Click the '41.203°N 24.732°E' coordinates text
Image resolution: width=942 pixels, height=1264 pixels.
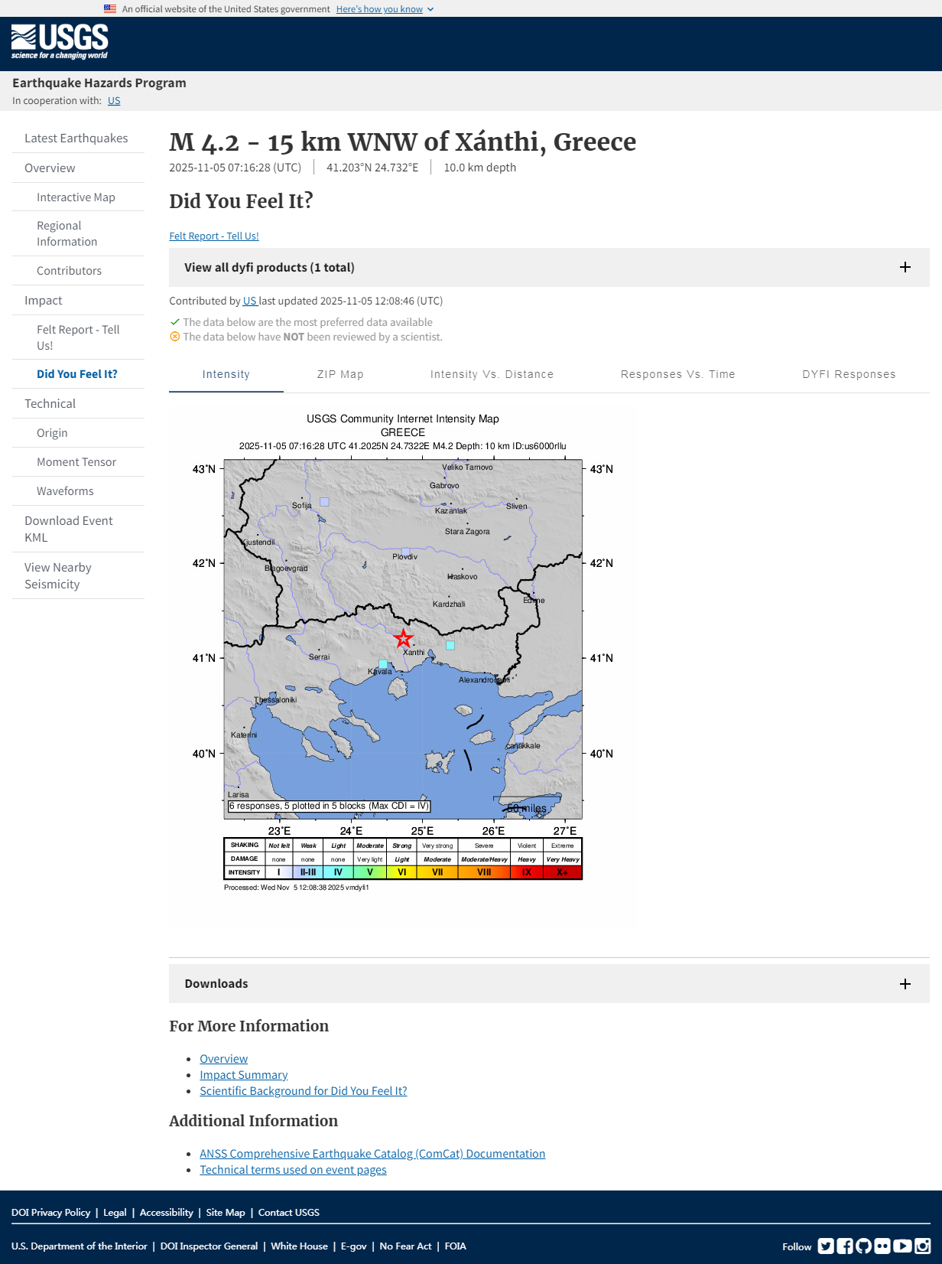[372, 168]
